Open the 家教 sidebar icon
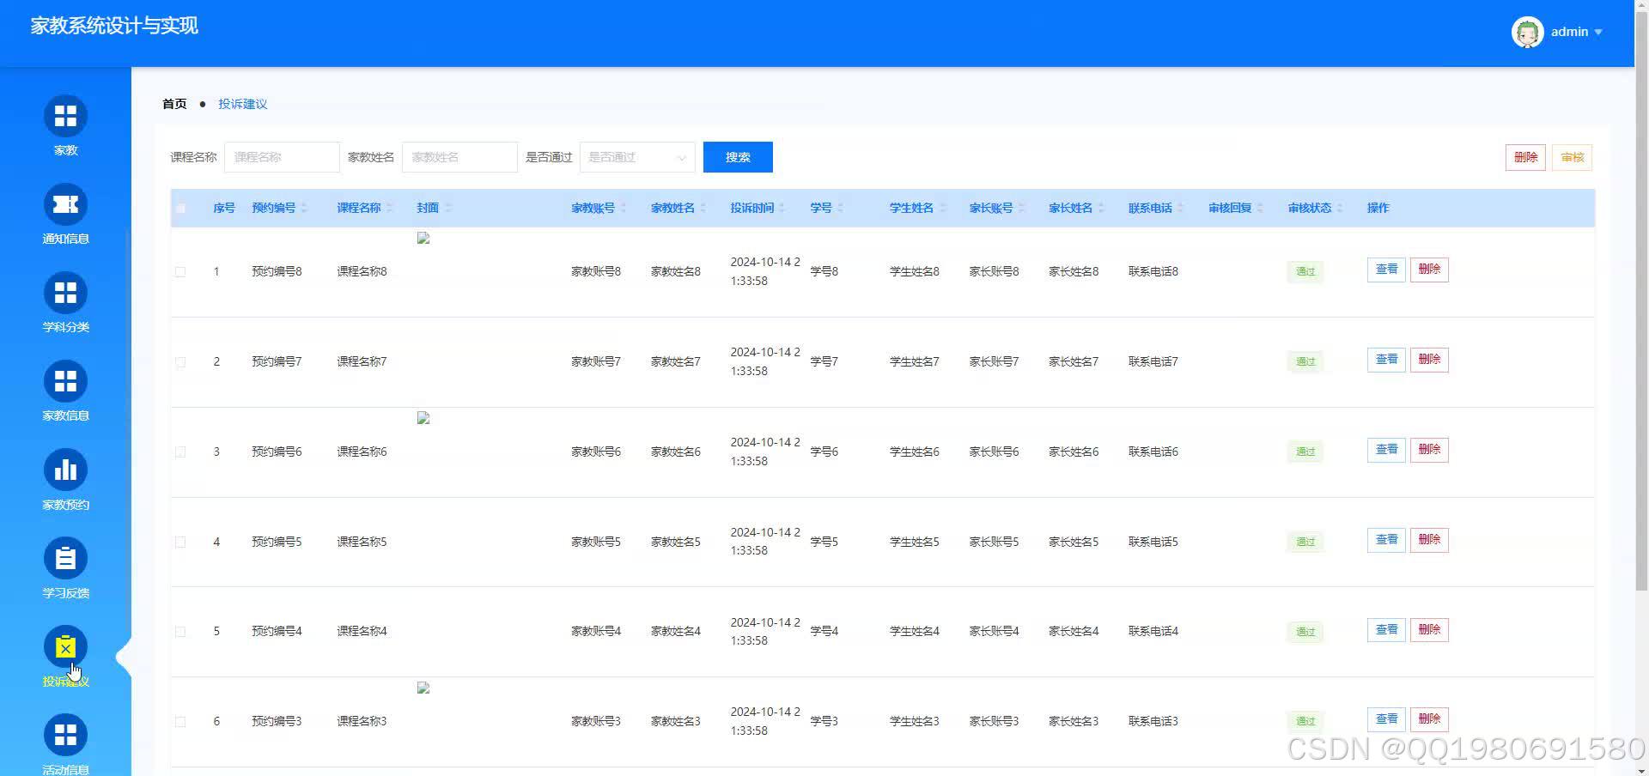Image resolution: width=1649 pixels, height=776 pixels. [x=65, y=116]
